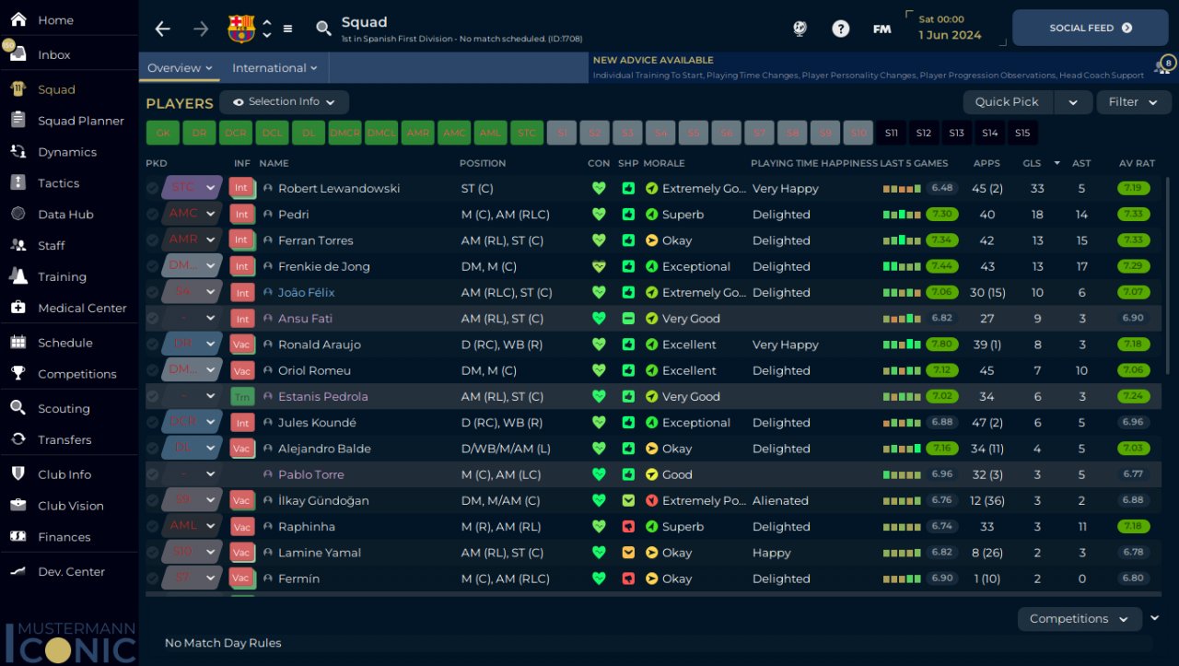Click the soccer ball icon in top bar
1179x666 pixels.
[800, 29]
